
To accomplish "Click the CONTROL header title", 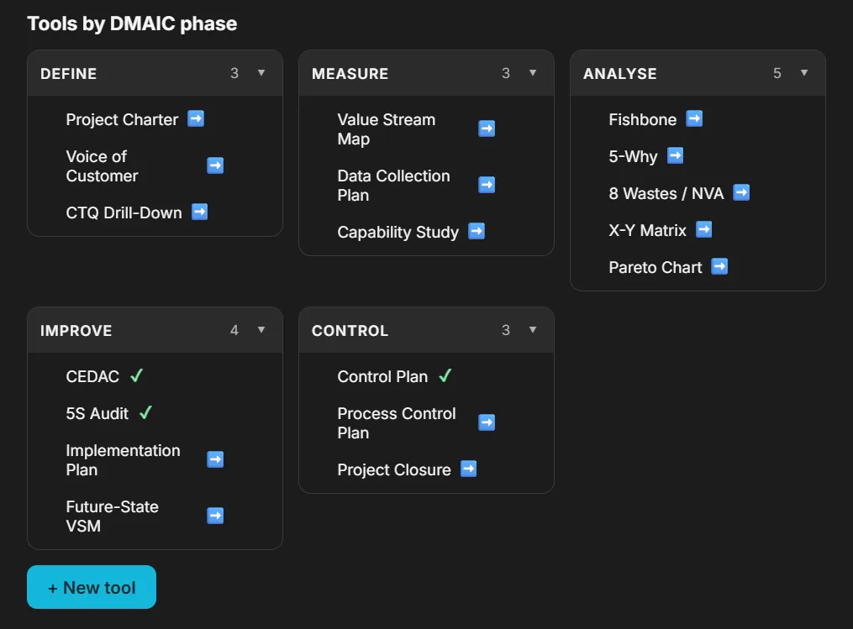I will [350, 331].
